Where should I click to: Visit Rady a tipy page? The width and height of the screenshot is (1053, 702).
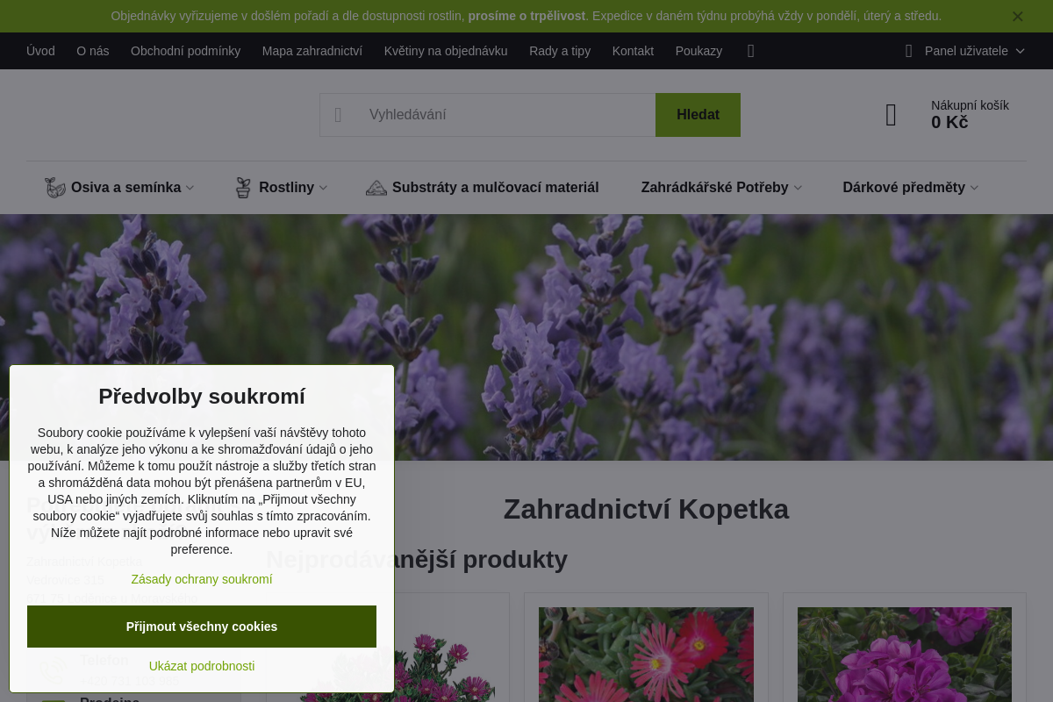point(560,51)
